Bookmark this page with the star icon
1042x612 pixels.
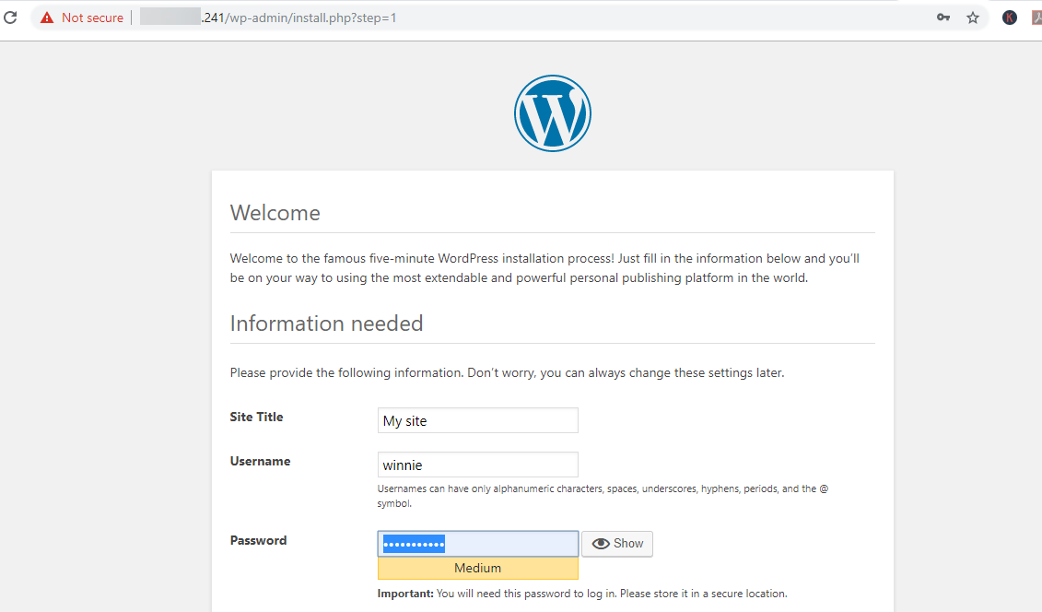(x=973, y=17)
